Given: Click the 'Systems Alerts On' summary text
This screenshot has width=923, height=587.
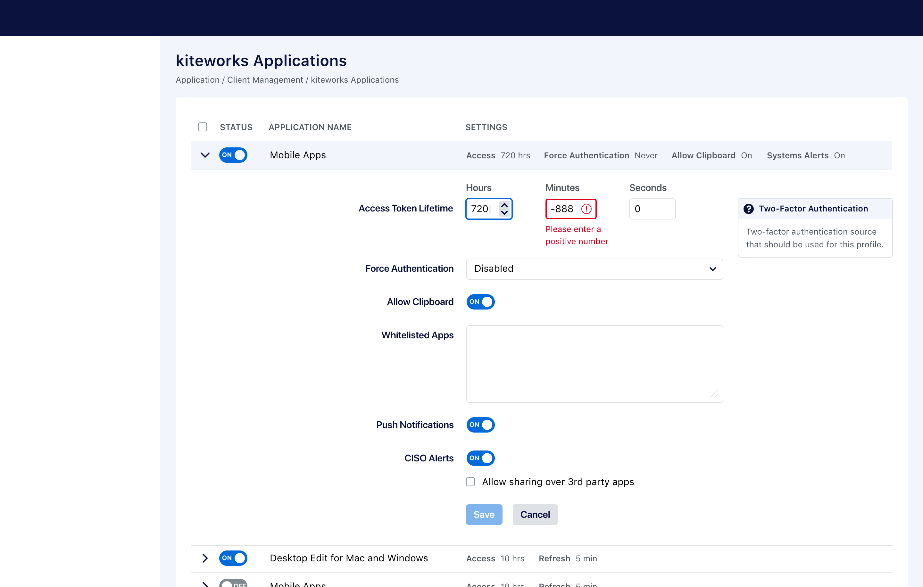Looking at the screenshot, I should click(x=806, y=156).
